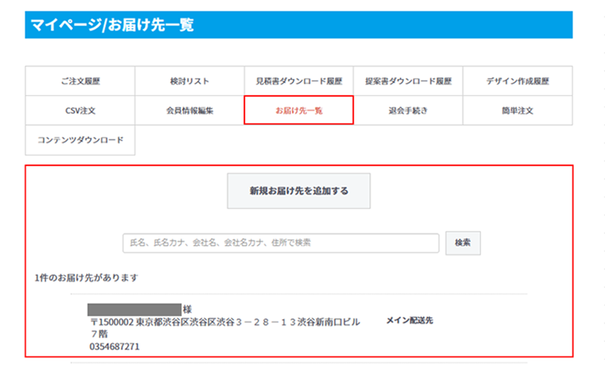Click the 検索 button
The height and width of the screenshot is (366, 605).
tap(463, 243)
